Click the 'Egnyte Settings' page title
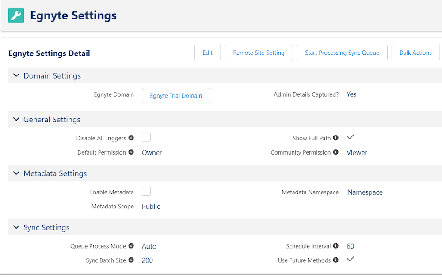 [x=73, y=15]
